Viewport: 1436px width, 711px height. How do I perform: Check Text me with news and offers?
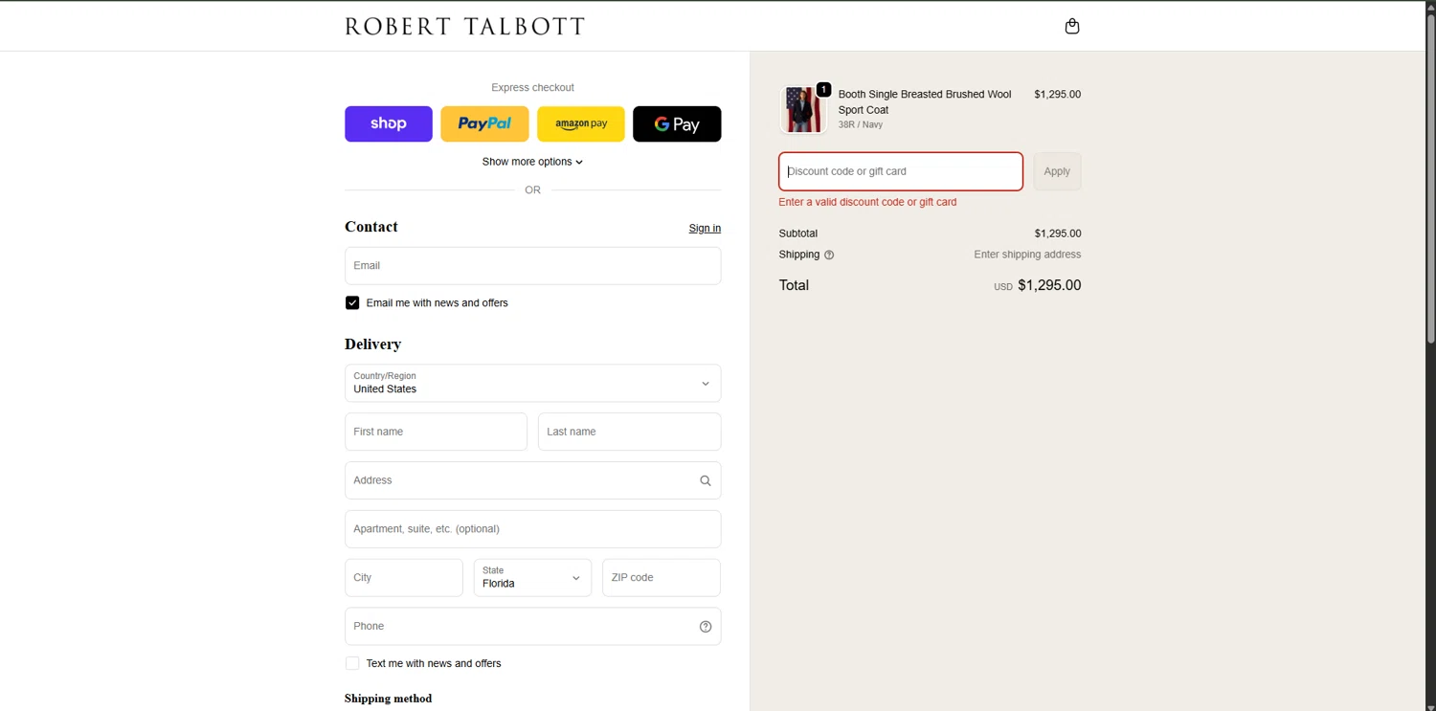[352, 663]
